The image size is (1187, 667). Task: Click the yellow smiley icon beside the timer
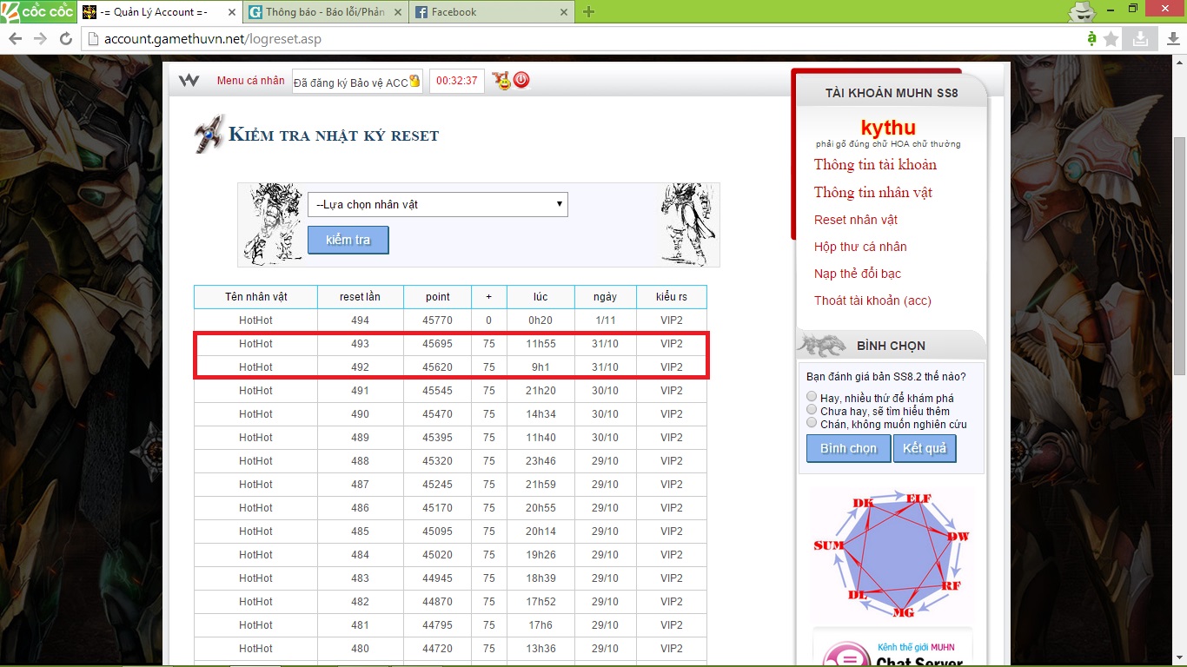pos(501,81)
